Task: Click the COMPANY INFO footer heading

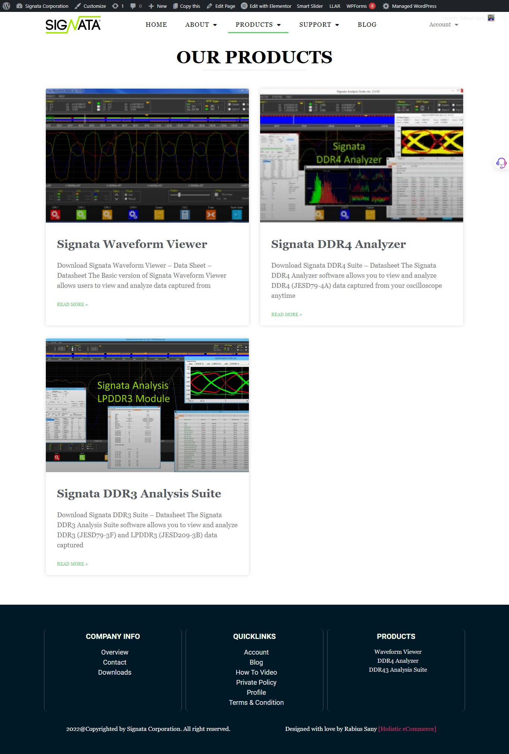Action: pos(113,636)
